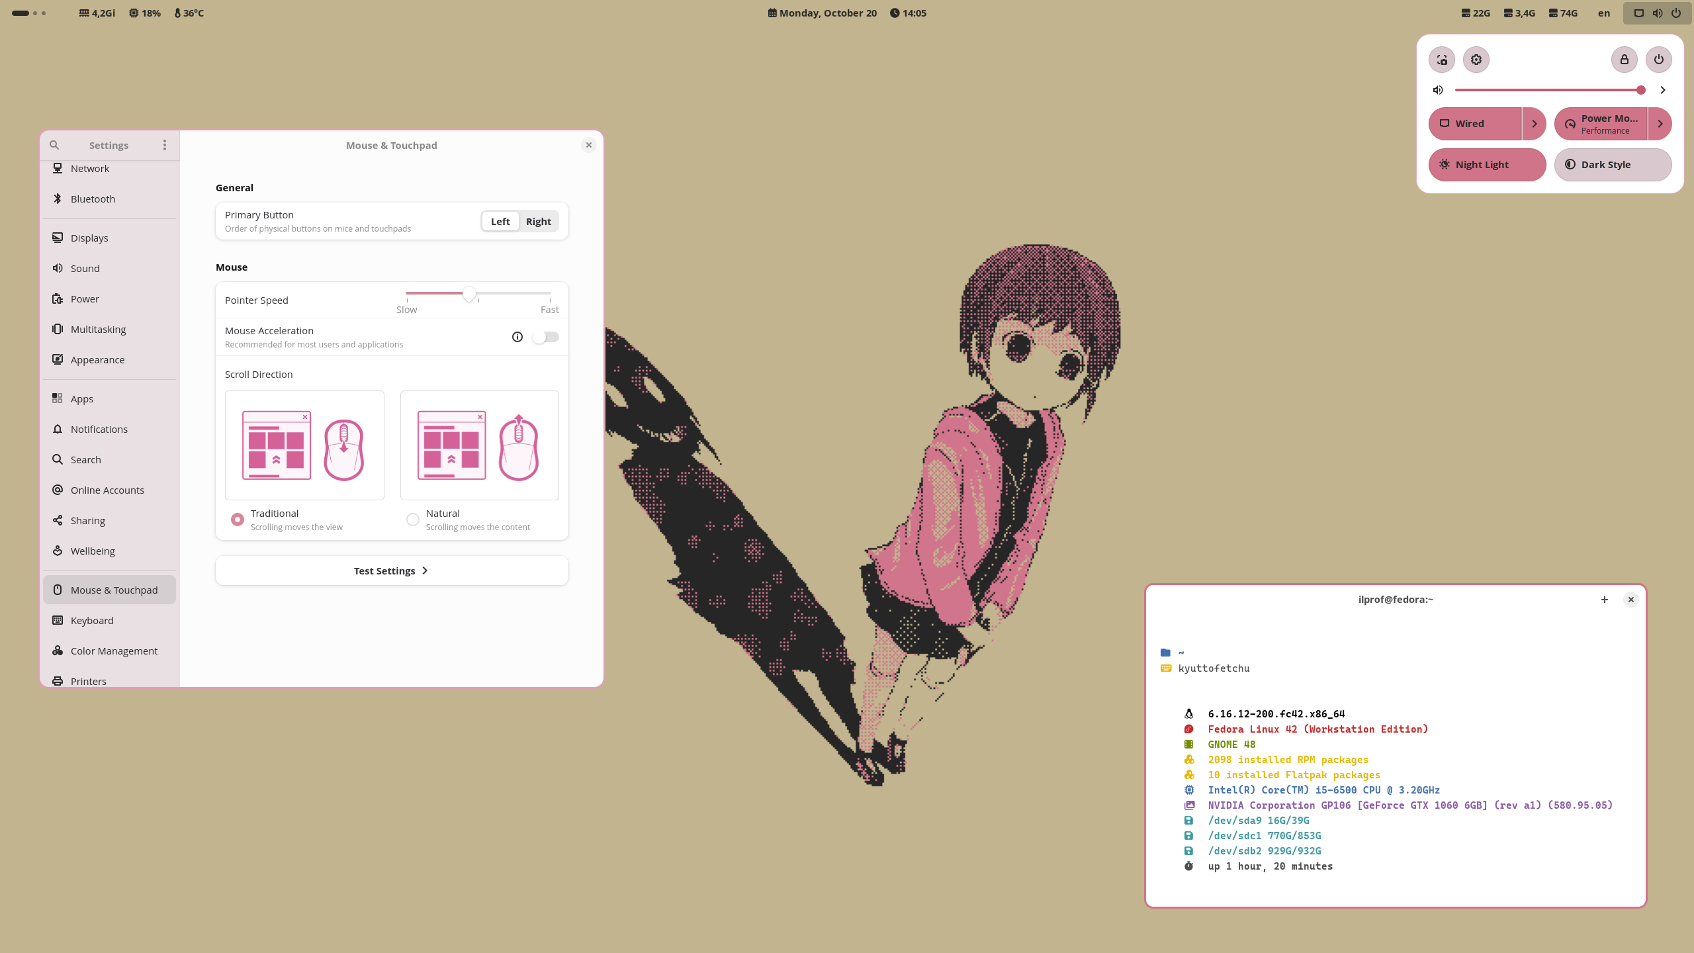Expand Power Mode options arrow

click(1660, 124)
